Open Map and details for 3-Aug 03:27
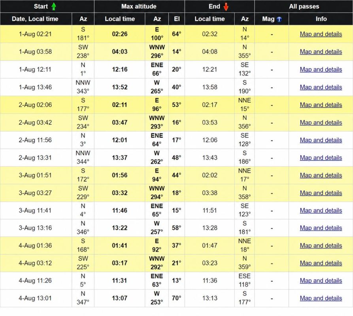The image size is (353, 316). tap(321, 193)
